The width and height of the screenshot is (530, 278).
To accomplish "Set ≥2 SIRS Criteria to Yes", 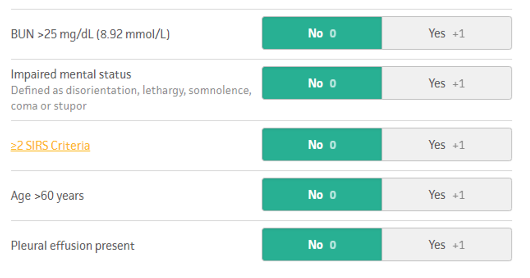I will coord(446,145).
